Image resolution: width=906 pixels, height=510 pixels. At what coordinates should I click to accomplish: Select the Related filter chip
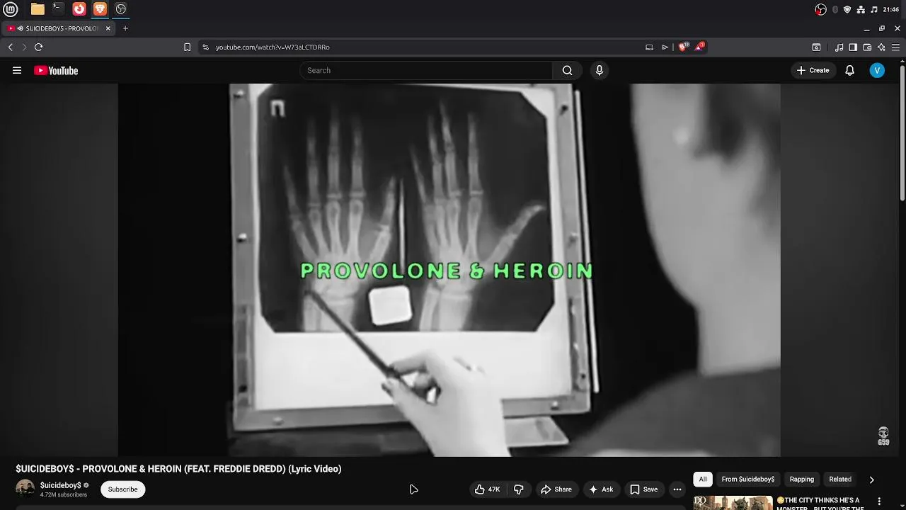[x=840, y=480]
